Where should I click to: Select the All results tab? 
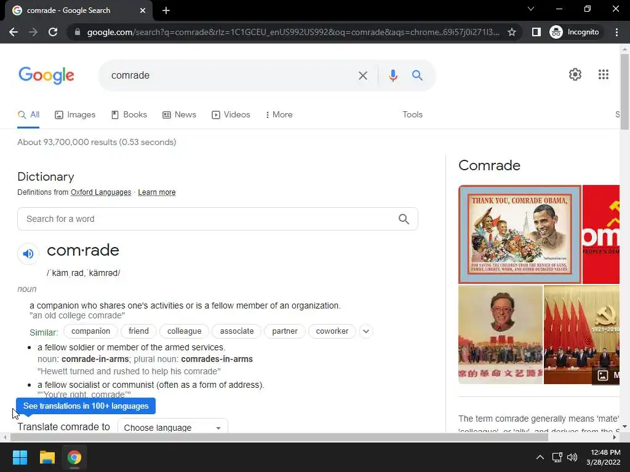(28, 115)
